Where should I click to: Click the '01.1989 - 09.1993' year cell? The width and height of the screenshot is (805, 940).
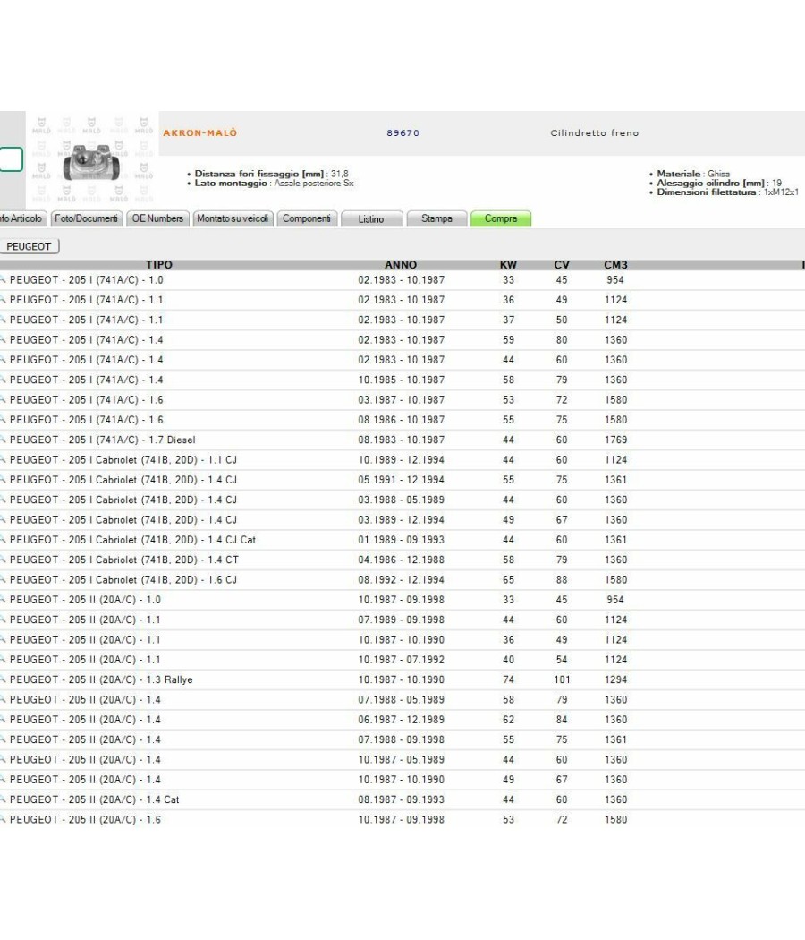pyautogui.click(x=402, y=540)
